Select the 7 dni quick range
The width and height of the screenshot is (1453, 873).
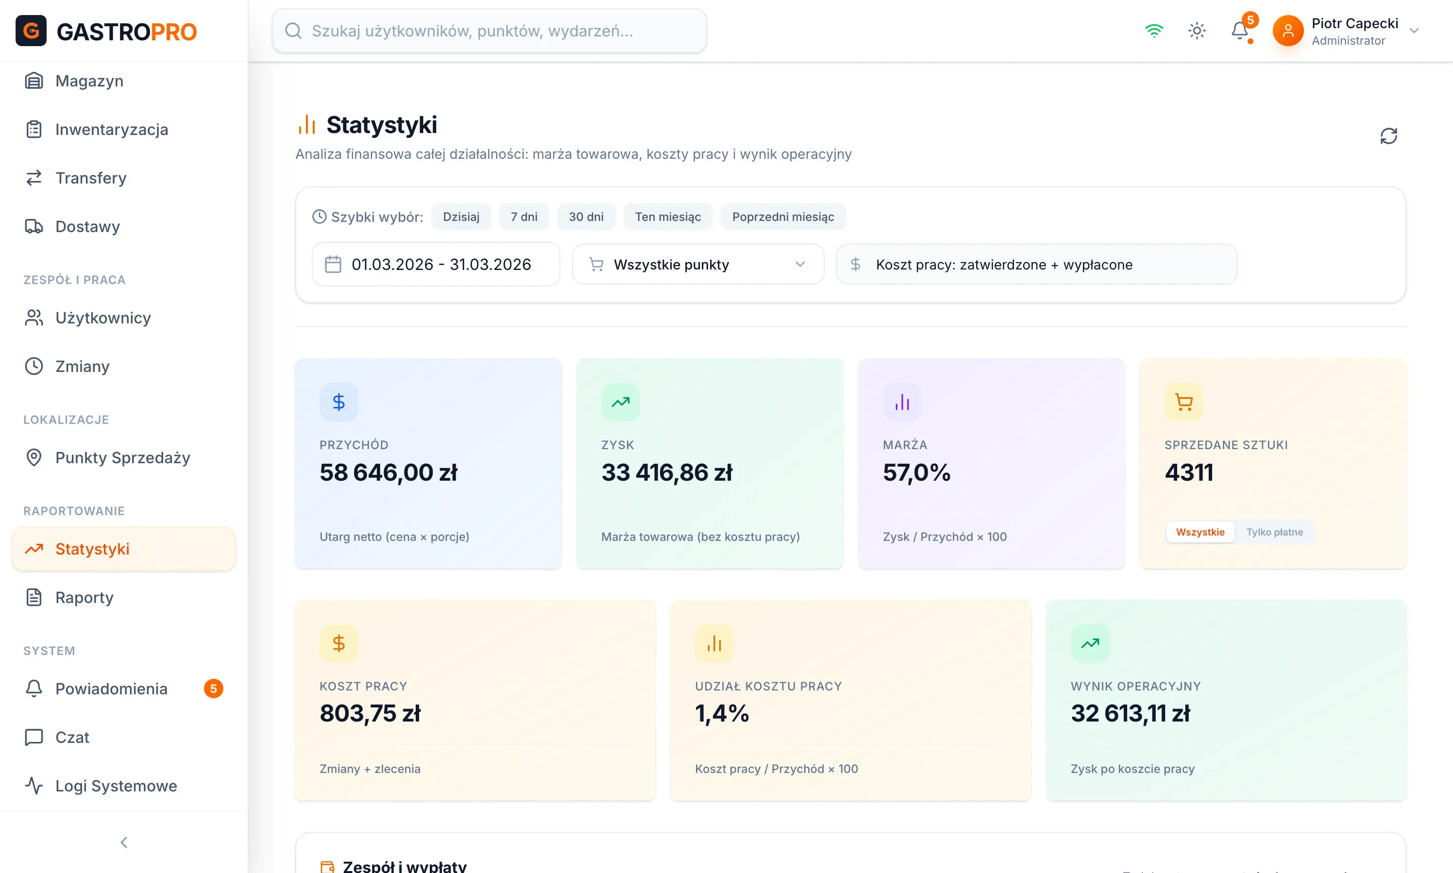click(524, 217)
